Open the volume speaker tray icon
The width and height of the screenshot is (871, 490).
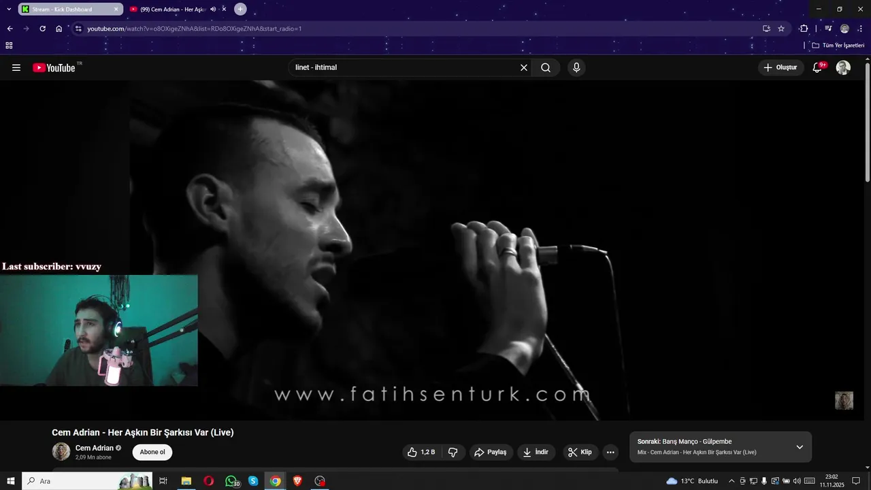[x=797, y=481]
